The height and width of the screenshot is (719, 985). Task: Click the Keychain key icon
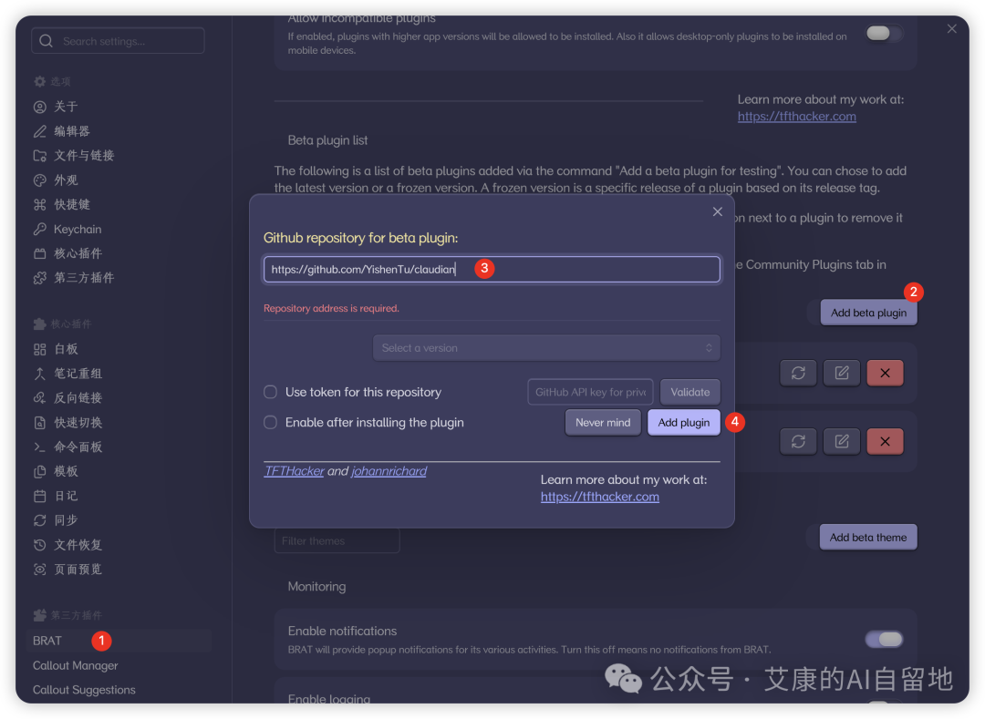39,230
